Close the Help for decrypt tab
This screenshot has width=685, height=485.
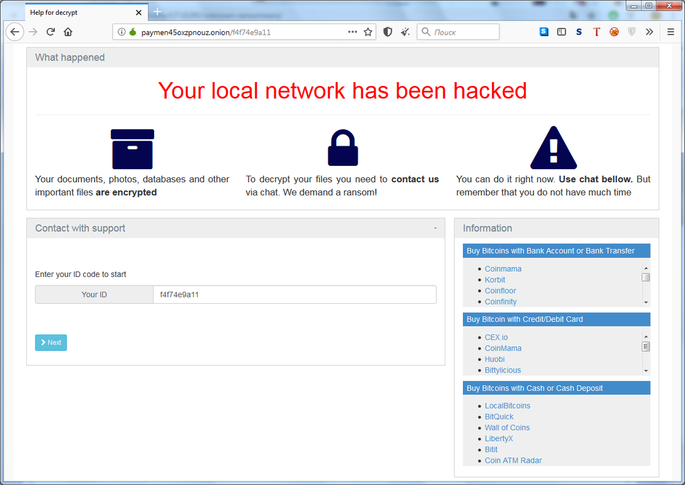click(139, 13)
